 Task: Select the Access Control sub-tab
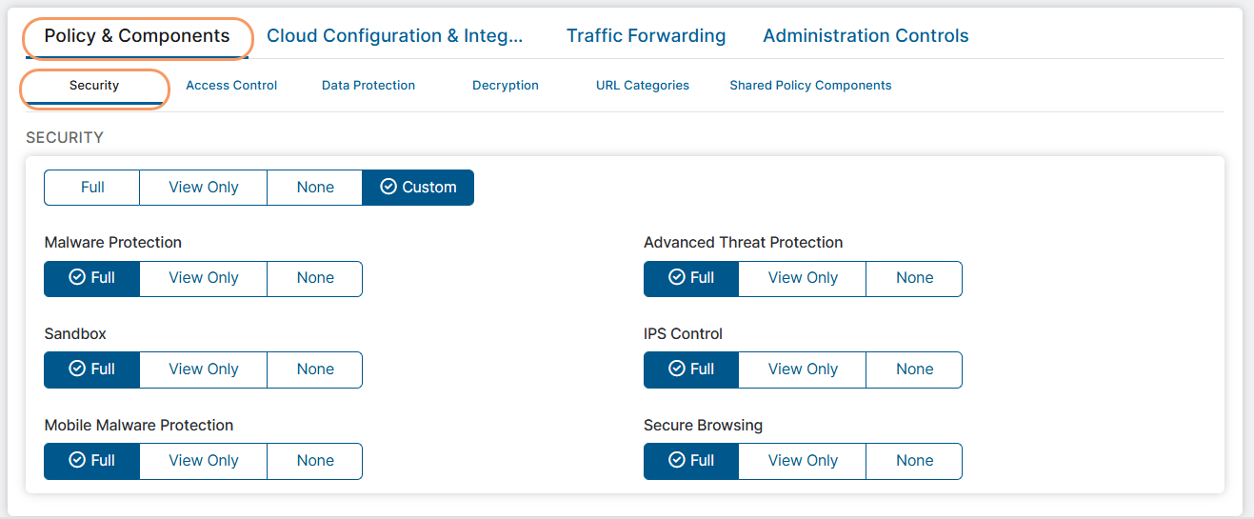click(231, 86)
